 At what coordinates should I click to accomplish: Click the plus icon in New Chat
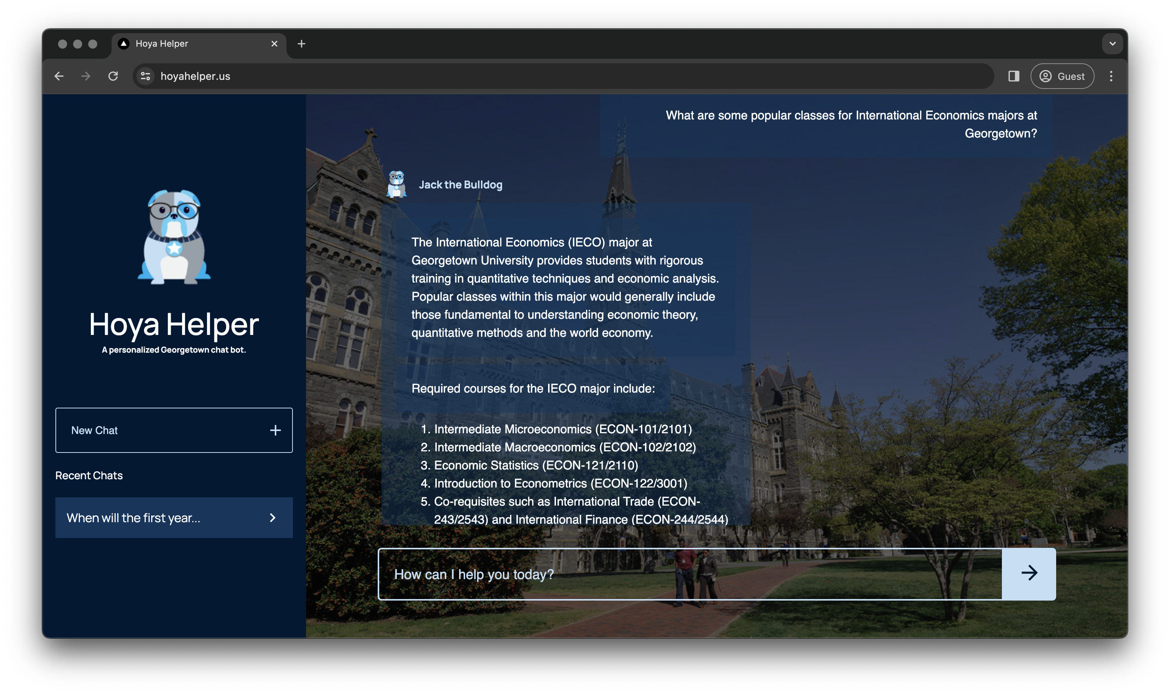point(275,430)
